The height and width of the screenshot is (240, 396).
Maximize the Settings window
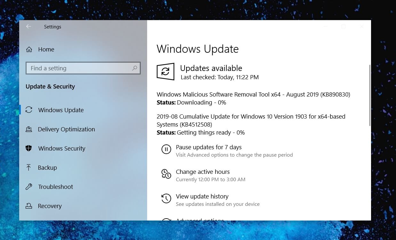(x=344, y=27)
